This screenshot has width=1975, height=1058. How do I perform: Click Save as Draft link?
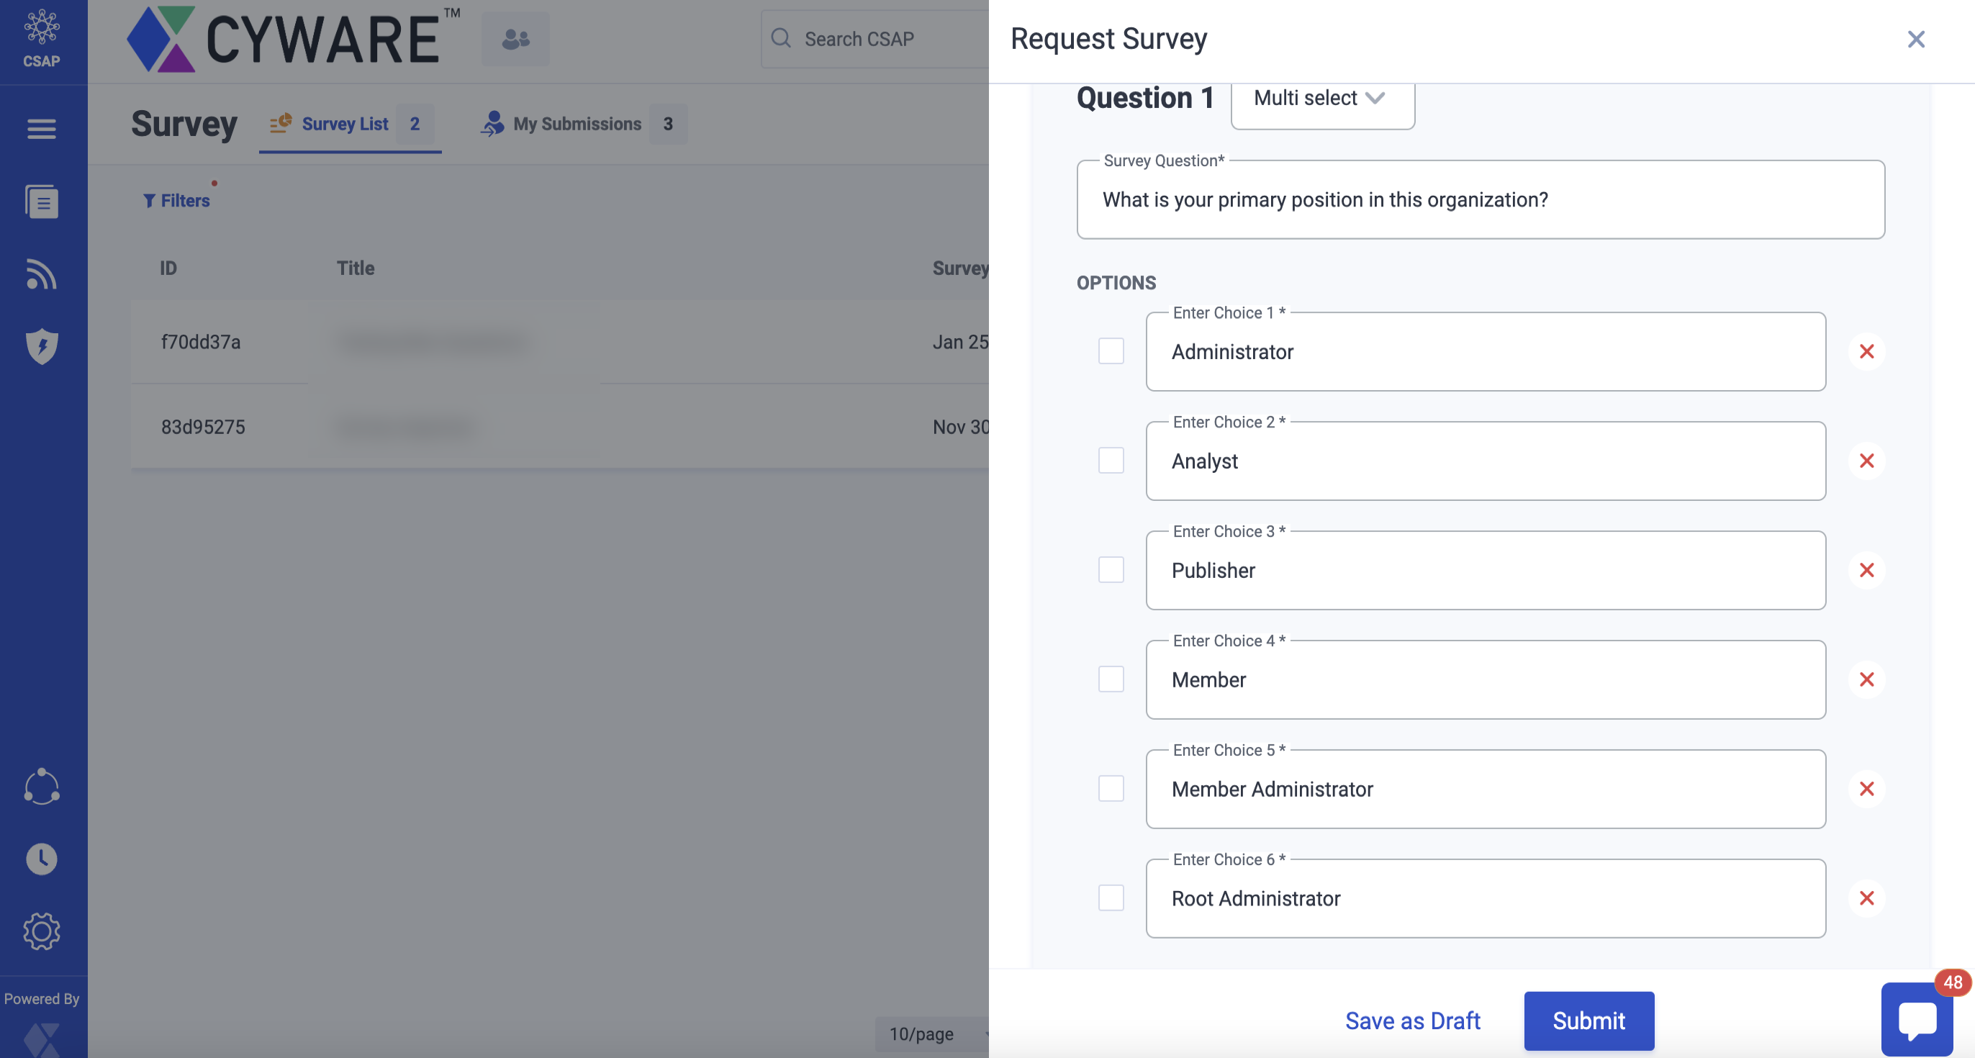(1412, 1021)
